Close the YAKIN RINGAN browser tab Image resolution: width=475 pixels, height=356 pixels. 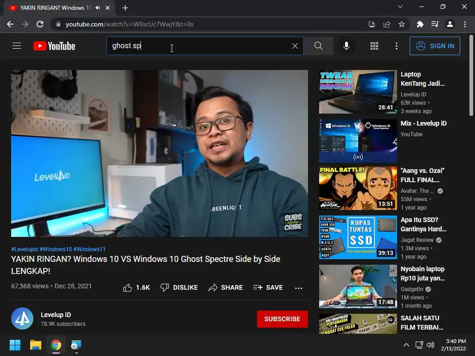pos(108,8)
